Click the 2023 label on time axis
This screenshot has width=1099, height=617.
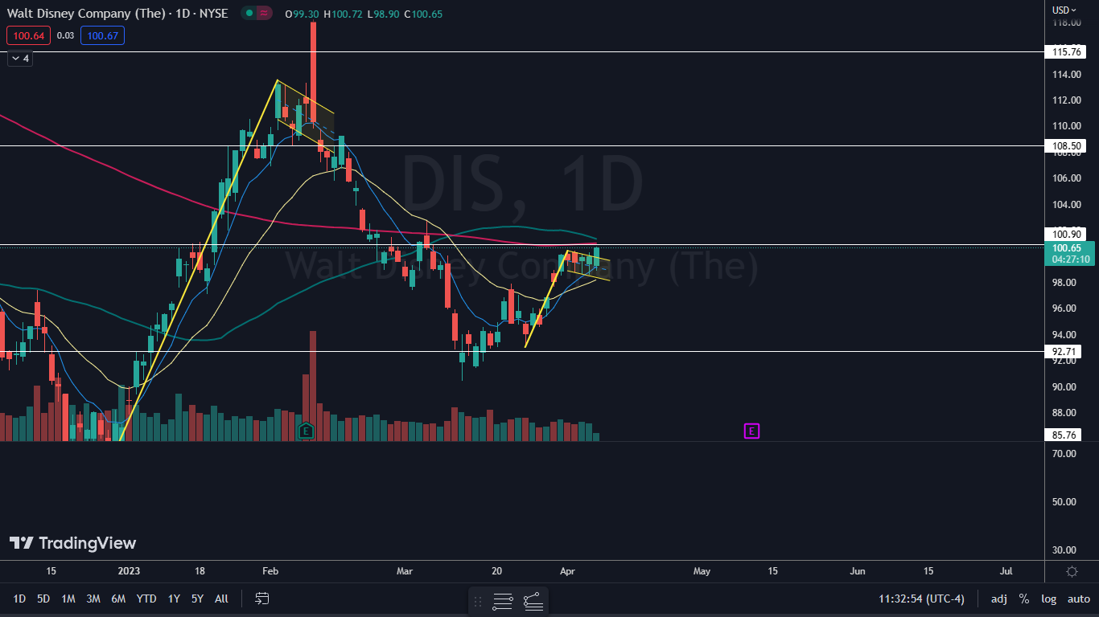pyautogui.click(x=129, y=571)
